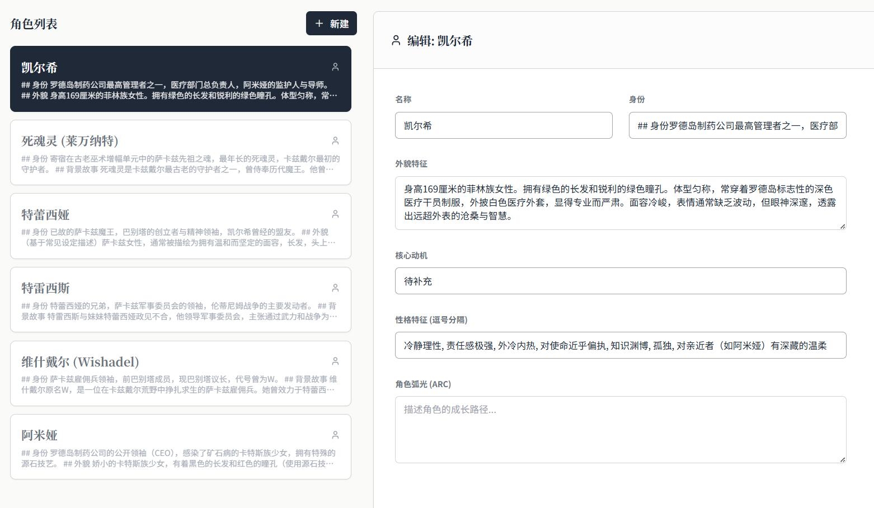
Task: Open the 阿米娅 character name
Action: (x=39, y=435)
